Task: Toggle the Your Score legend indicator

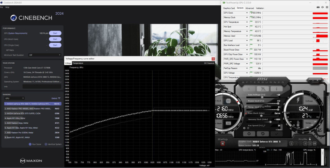Action: [30, 144]
